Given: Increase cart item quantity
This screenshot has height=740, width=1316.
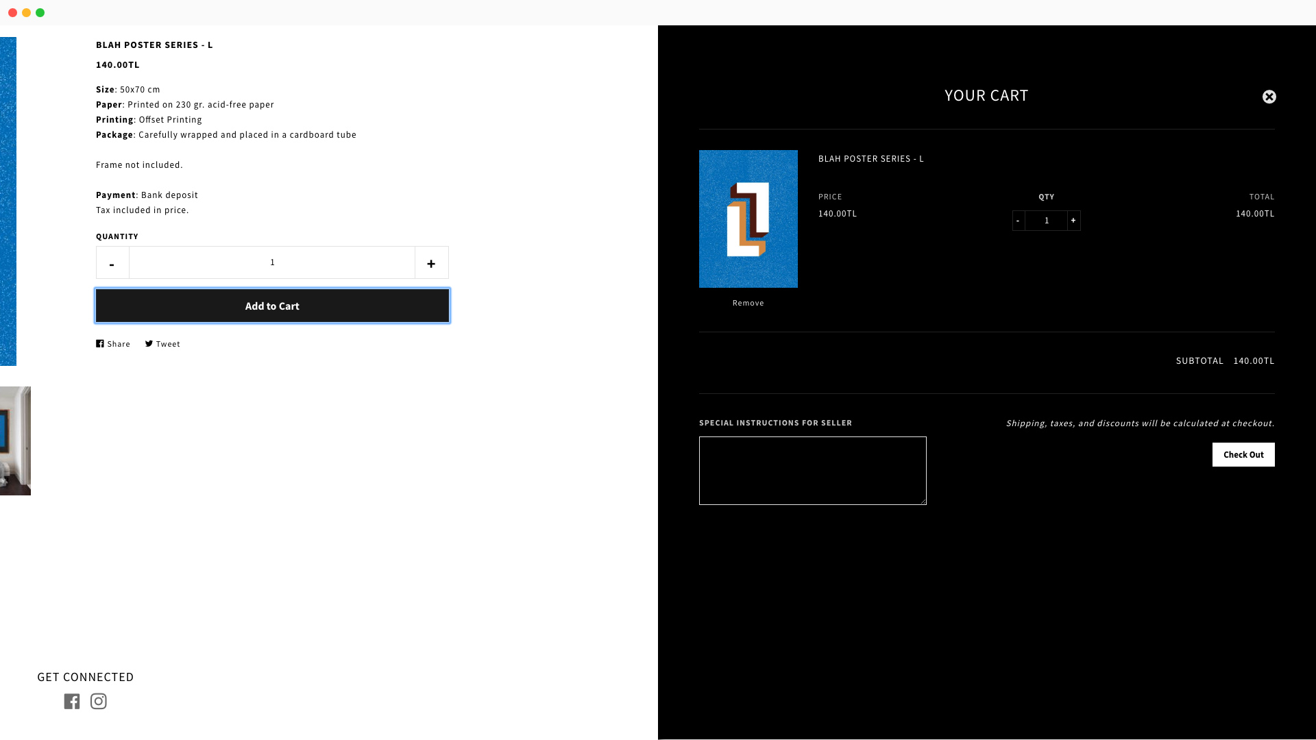Looking at the screenshot, I should (x=1073, y=221).
